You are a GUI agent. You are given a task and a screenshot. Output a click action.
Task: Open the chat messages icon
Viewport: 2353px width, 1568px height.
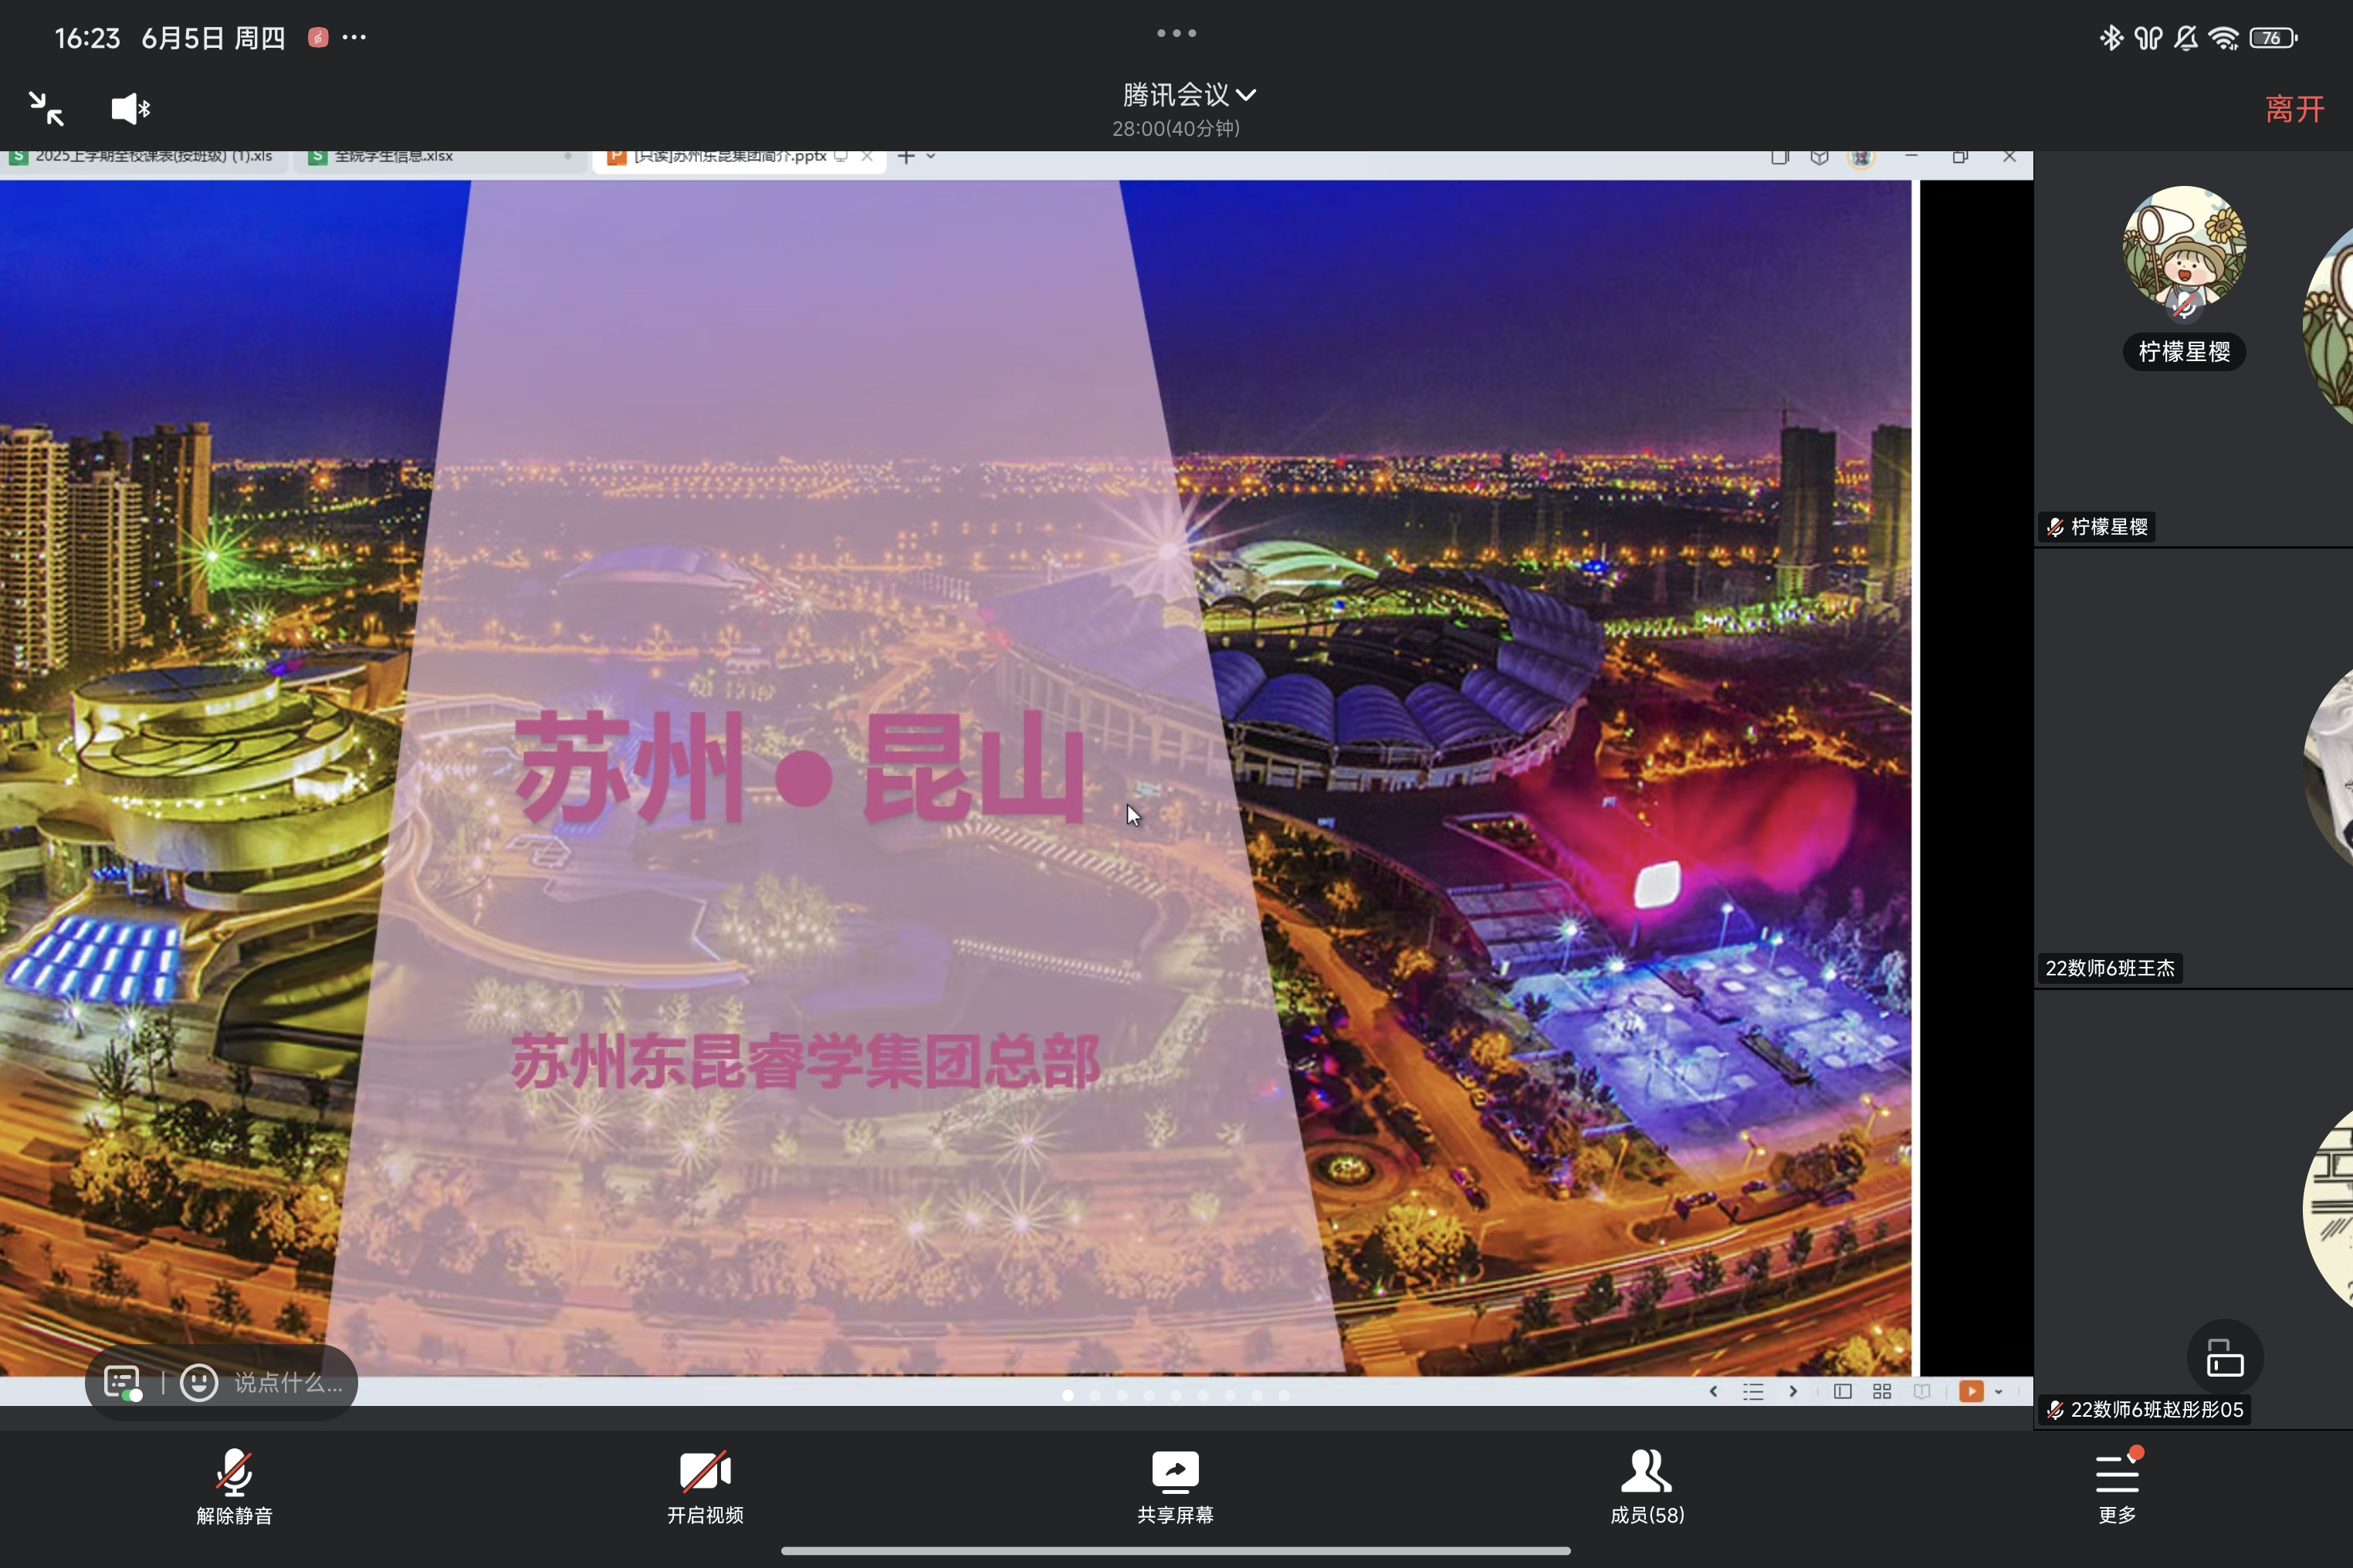122,1383
